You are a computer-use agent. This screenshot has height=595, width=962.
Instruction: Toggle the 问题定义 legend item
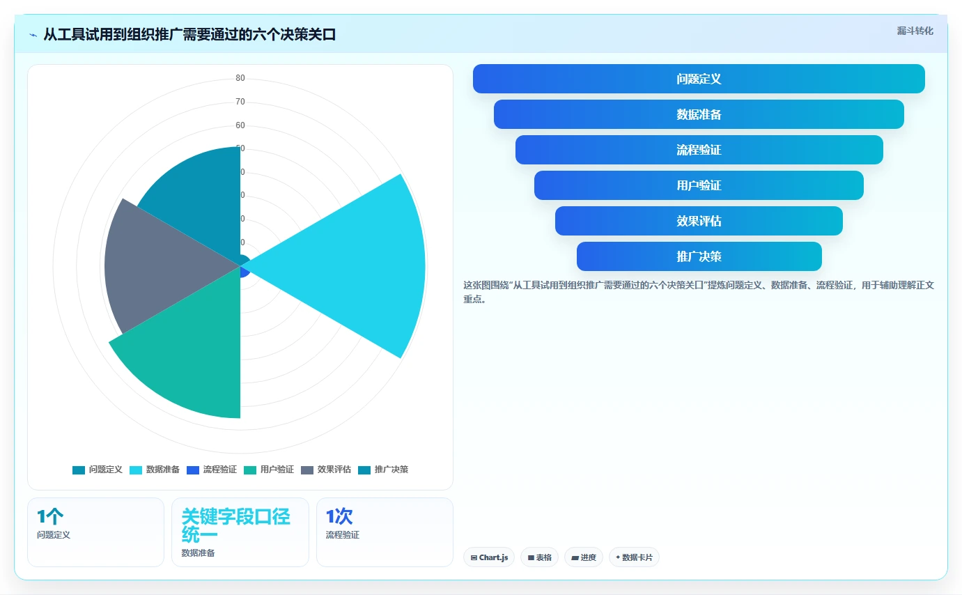tap(98, 470)
